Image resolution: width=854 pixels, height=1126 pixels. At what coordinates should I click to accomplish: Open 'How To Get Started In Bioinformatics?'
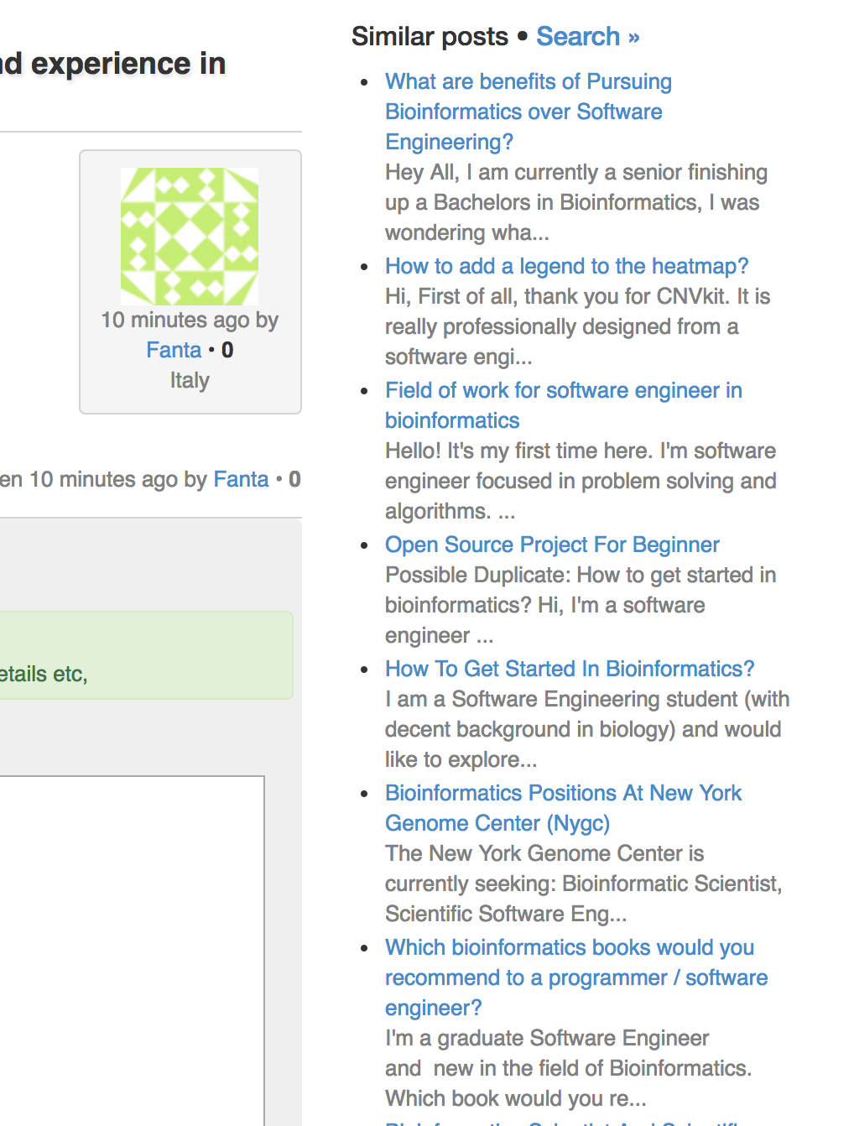(570, 669)
